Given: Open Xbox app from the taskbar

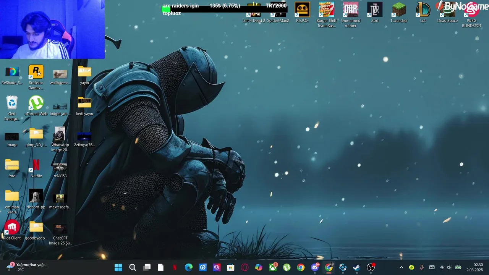Looking at the screenshot, I should coord(273,267).
